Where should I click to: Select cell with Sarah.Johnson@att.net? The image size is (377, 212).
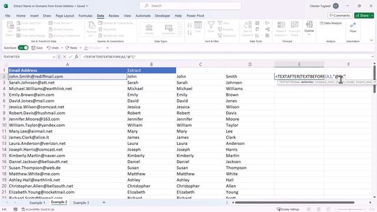point(68,82)
